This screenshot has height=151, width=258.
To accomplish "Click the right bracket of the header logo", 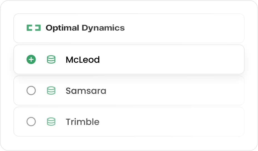I will click(38, 28).
